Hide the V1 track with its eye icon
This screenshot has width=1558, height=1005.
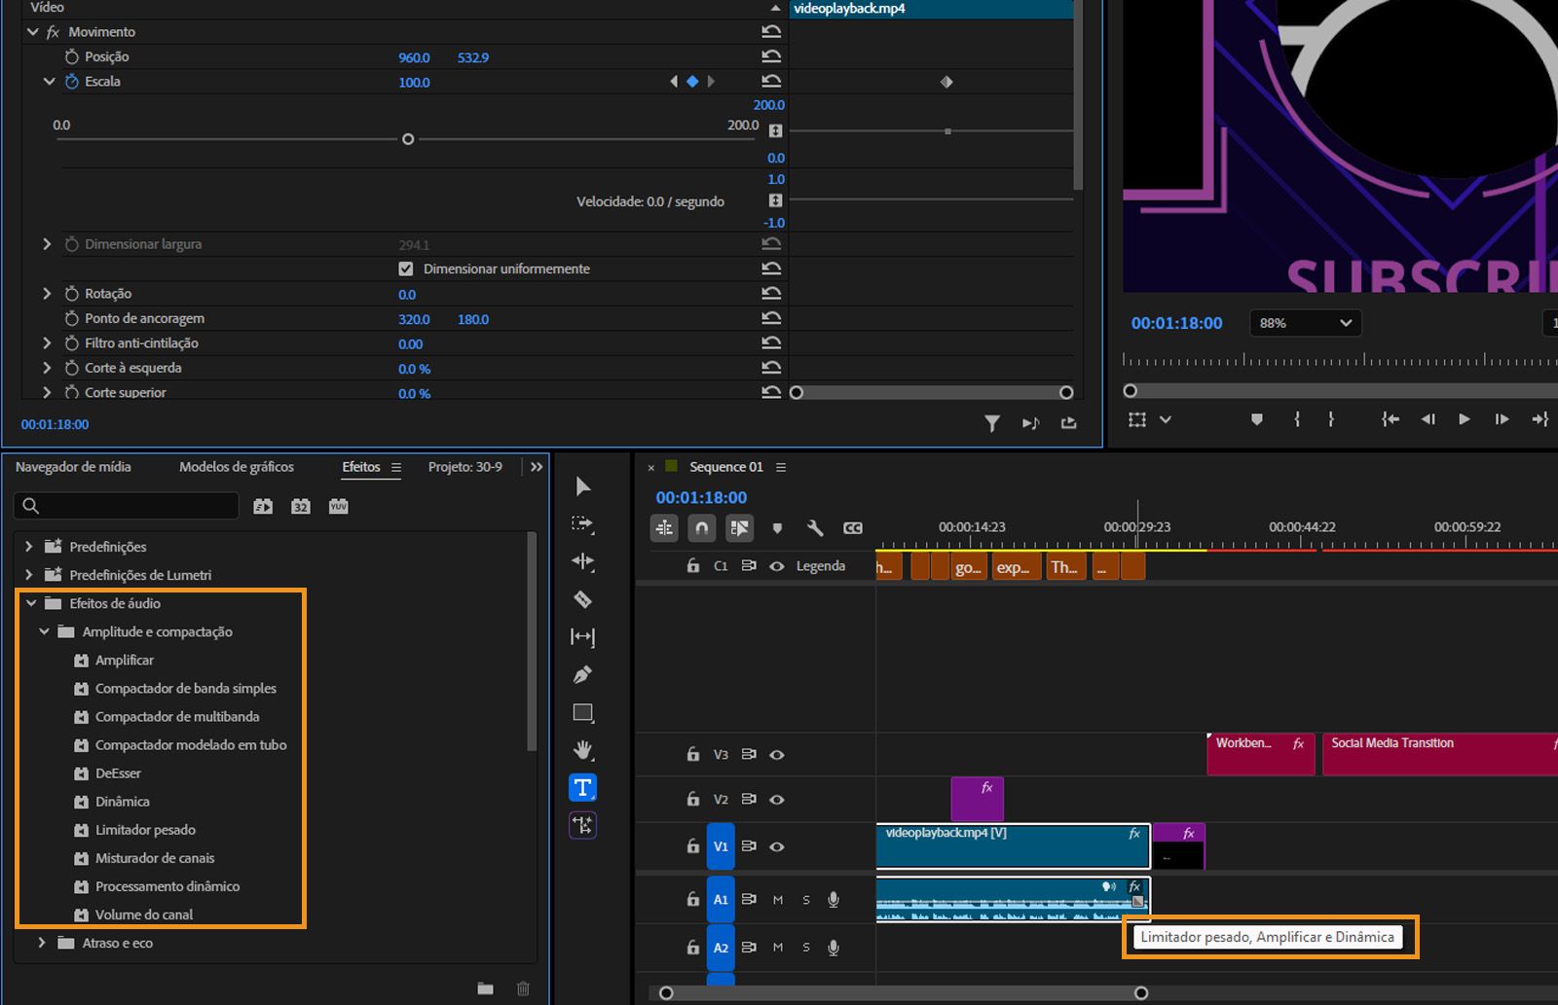(776, 846)
